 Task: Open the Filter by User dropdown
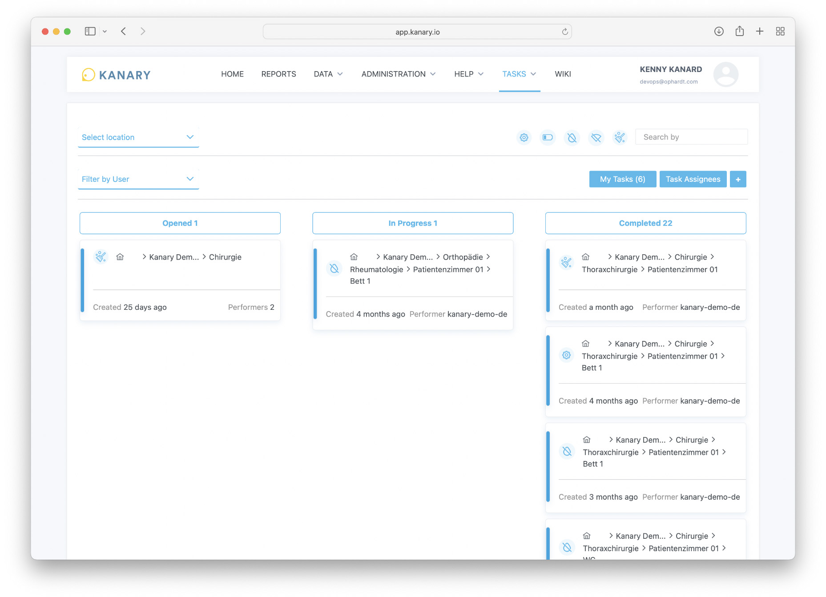point(138,179)
